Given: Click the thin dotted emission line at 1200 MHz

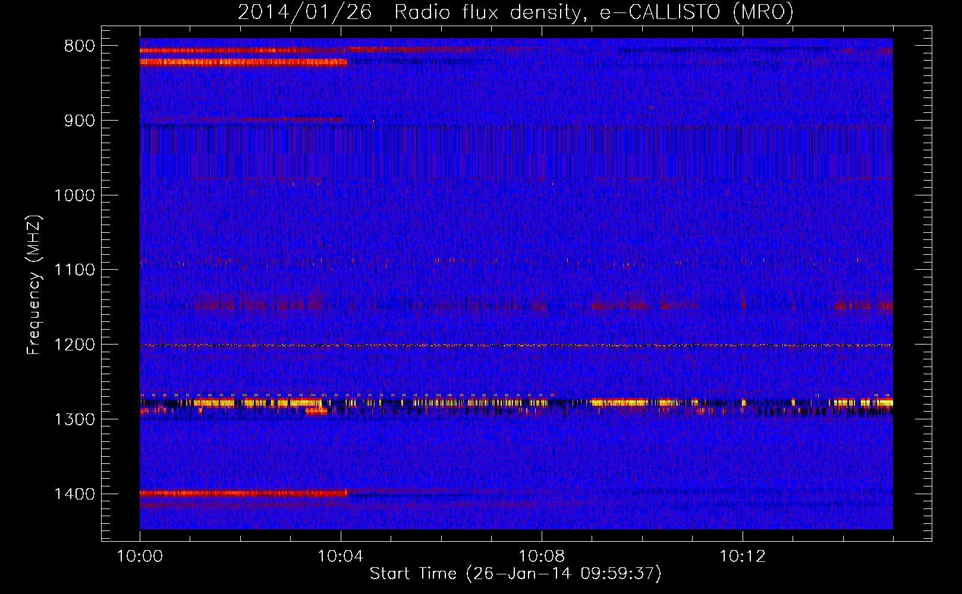Looking at the screenshot, I should (516, 345).
